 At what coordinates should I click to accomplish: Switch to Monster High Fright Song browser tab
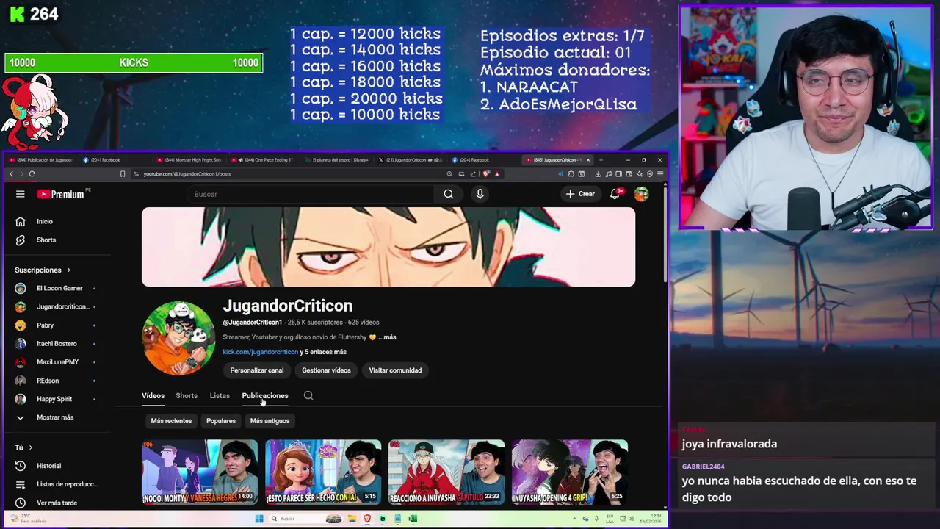189,159
